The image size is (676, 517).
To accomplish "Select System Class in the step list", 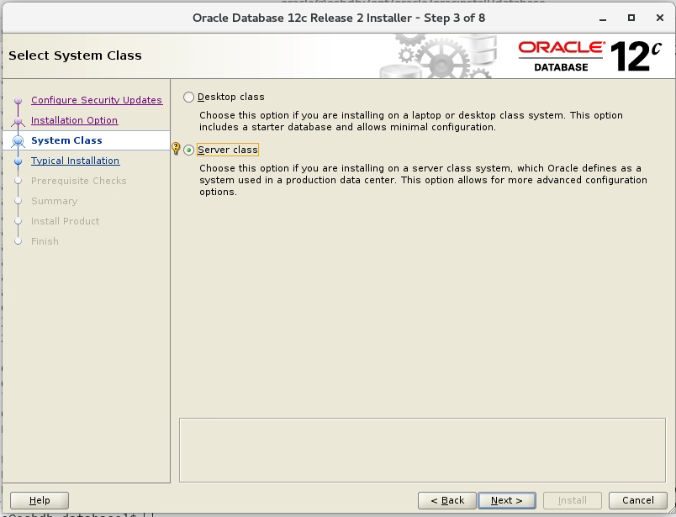I will click(x=66, y=140).
